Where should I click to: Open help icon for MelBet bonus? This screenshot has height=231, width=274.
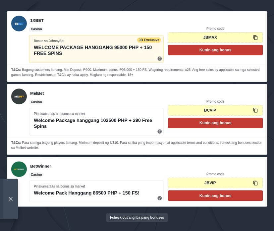coord(160,131)
